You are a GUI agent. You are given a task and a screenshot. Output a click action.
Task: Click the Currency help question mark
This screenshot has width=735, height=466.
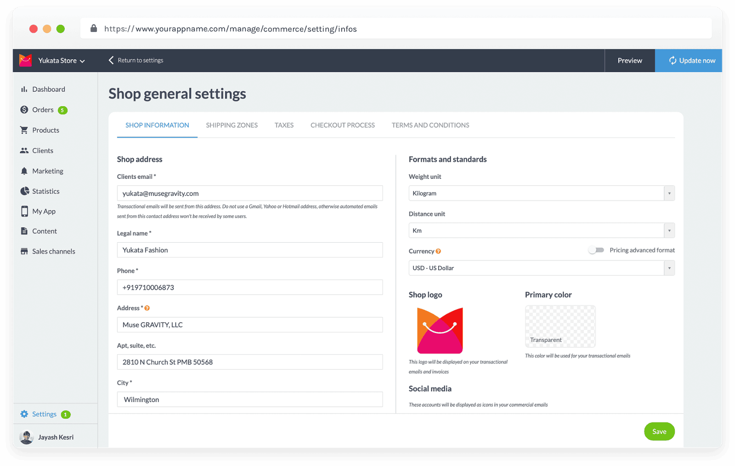pyautogui.click(x=438, y=251)
